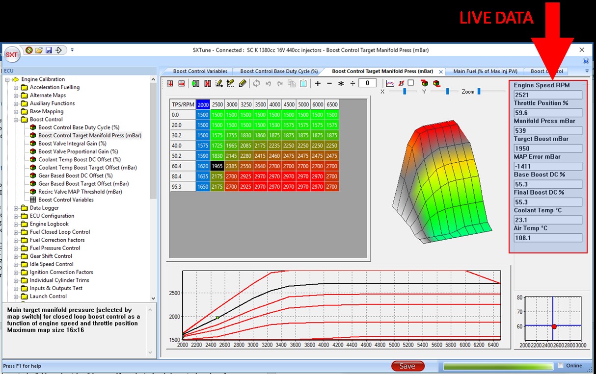
Task: Click the math value input field showing 0
Action: [367, 83]
